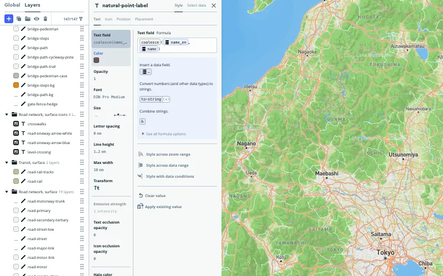The width and height of the screenshot is (443, 276).
Task: Duplicate the selected layer using the toolbar icon
Action: 18,18
